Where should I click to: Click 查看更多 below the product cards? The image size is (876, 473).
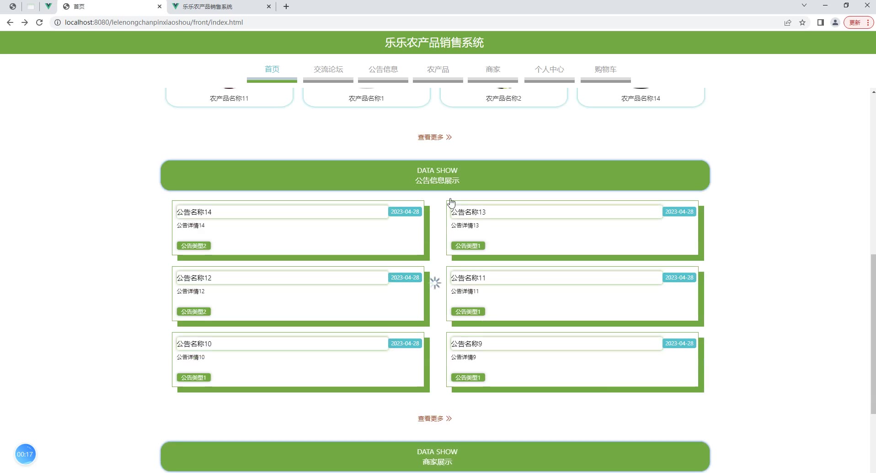click(435, 137)
